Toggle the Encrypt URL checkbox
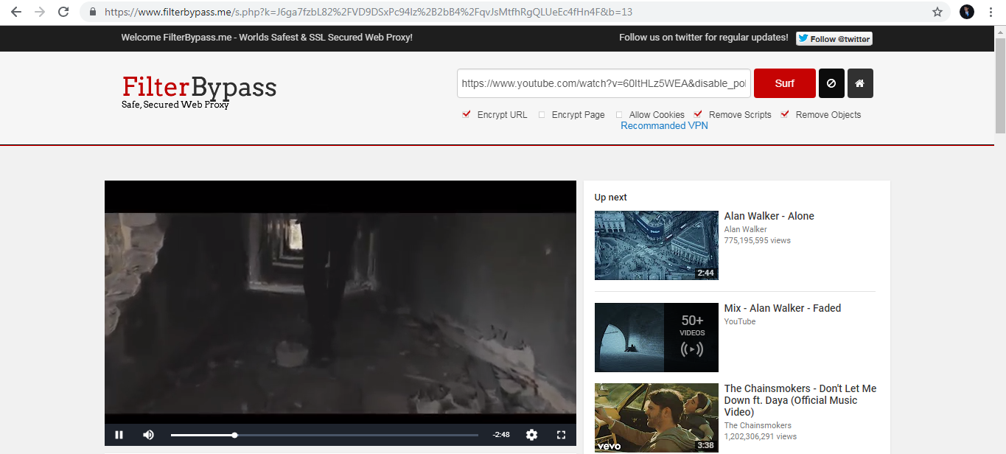This screenshot has width=1006, height=454. [x=466, y=114]
